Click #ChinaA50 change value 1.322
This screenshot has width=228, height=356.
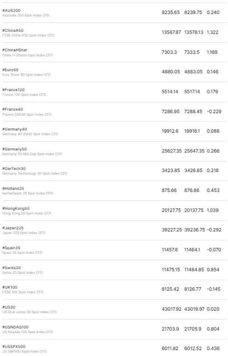212,32
